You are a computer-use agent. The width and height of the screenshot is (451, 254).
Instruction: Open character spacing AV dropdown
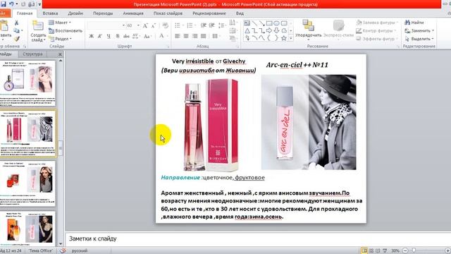tap(136, 36)
